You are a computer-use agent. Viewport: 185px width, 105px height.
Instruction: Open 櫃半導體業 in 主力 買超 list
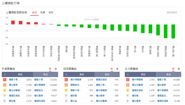[137, 80]
